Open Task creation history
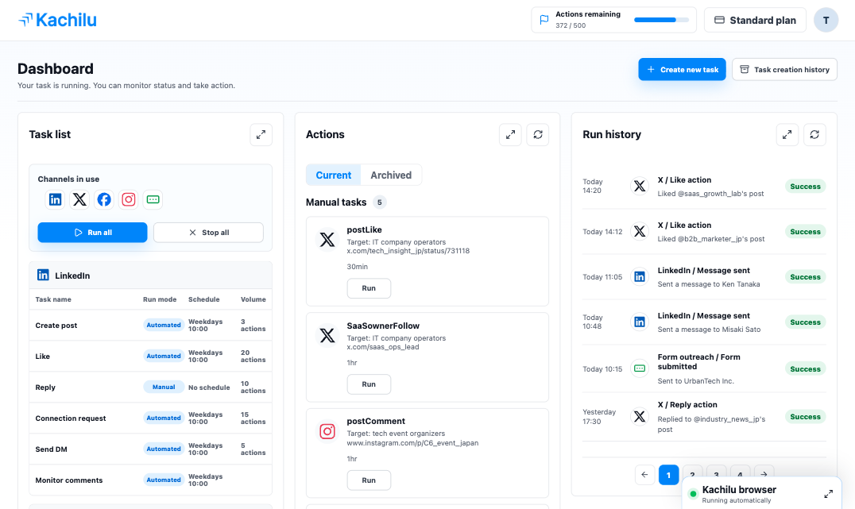This screenshot has height=509, width=855. tap(784, 69)
